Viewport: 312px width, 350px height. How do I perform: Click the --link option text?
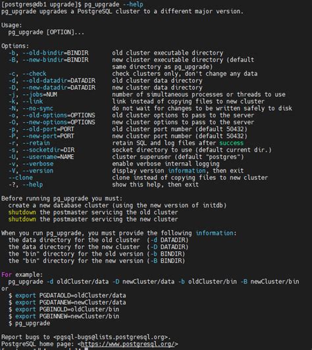click(32, 102)
